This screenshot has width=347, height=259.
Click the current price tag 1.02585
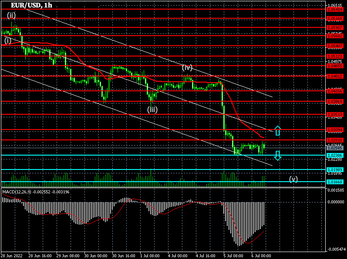tap(335, 148)
